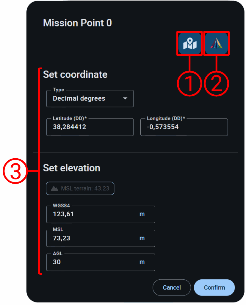Open the coordinate Type dropdown

(x=90, y=98)
